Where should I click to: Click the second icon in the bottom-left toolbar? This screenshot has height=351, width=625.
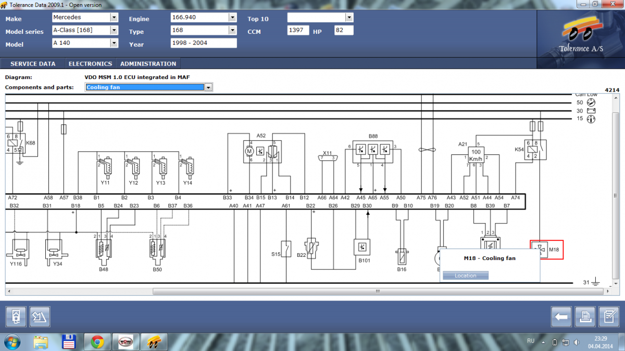[39, 316]
